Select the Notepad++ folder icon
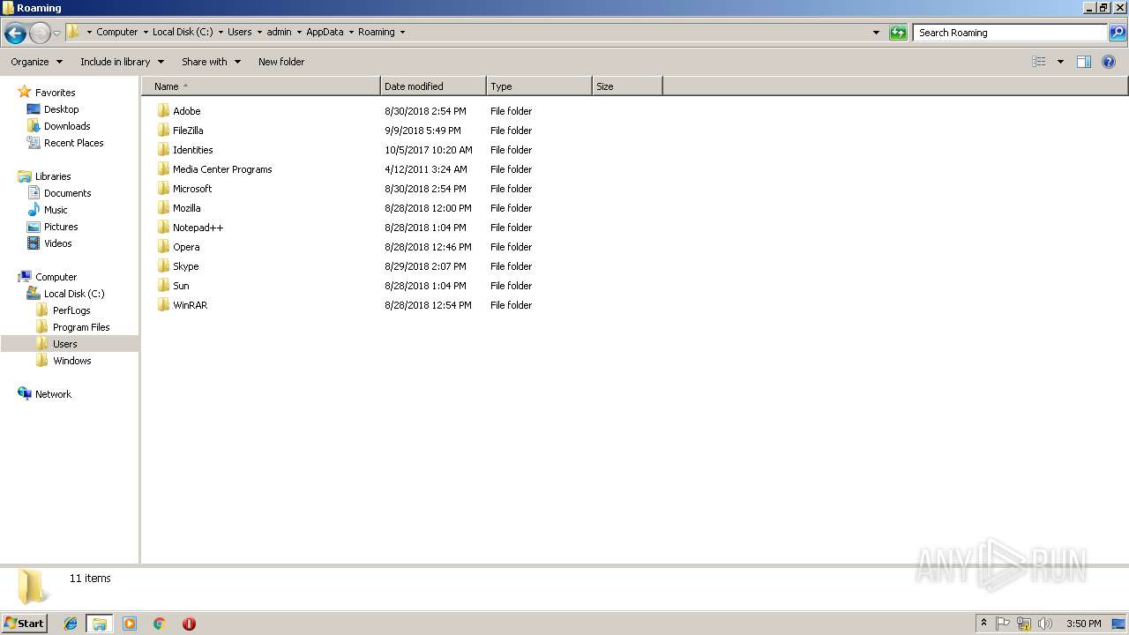The height and width of the screenshot is (635, 1129). [163, 228]
